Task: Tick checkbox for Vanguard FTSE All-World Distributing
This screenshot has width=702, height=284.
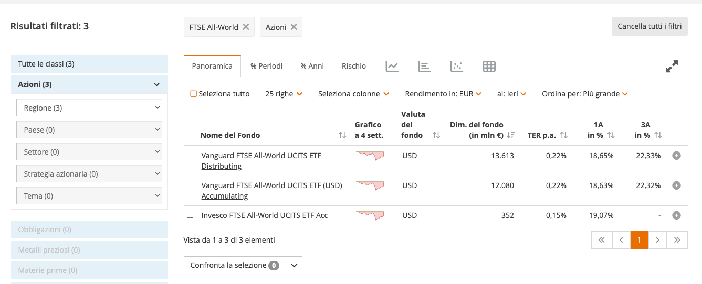Action: click(x=190, y=155)
